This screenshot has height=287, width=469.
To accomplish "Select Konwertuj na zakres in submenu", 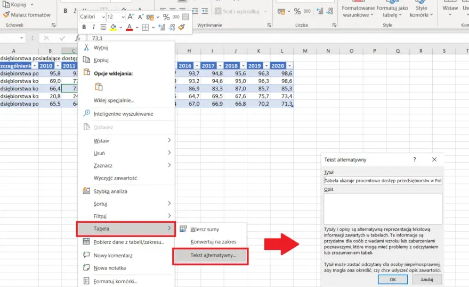I will click(211, 242).
